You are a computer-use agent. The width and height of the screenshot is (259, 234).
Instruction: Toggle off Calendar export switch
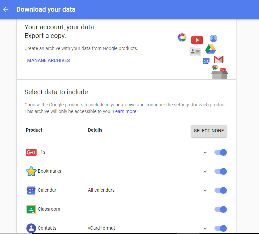(x=220, y=190)
